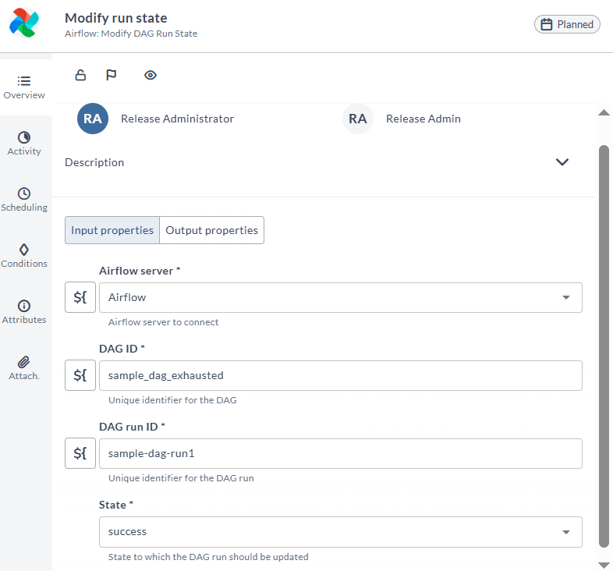Click the Release Administrator name
The height and width of the screenshot is (571, 613).
click(x=178, y=119)
